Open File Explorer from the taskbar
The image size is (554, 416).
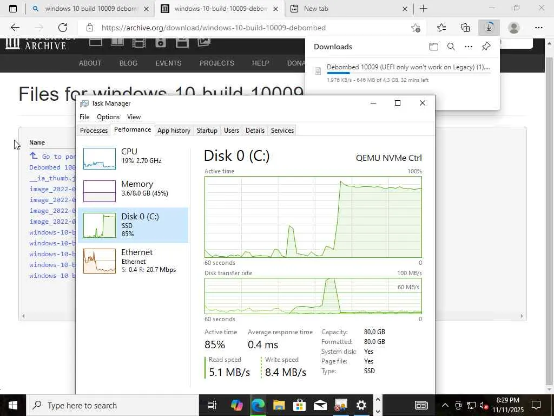pyautogui.click(x=279, y=405)
